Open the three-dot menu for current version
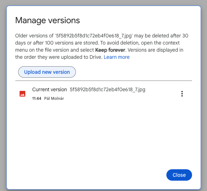The width and height of the screenshot is (207, 191). (182, 94)
